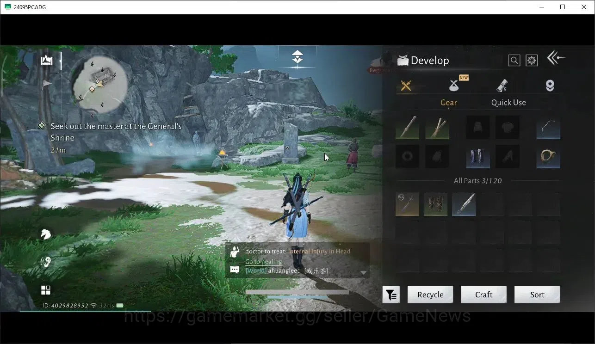Click the 'All Parts 3/120' label
This screenshot has height=344, width=595.
(x=477, y=181)
